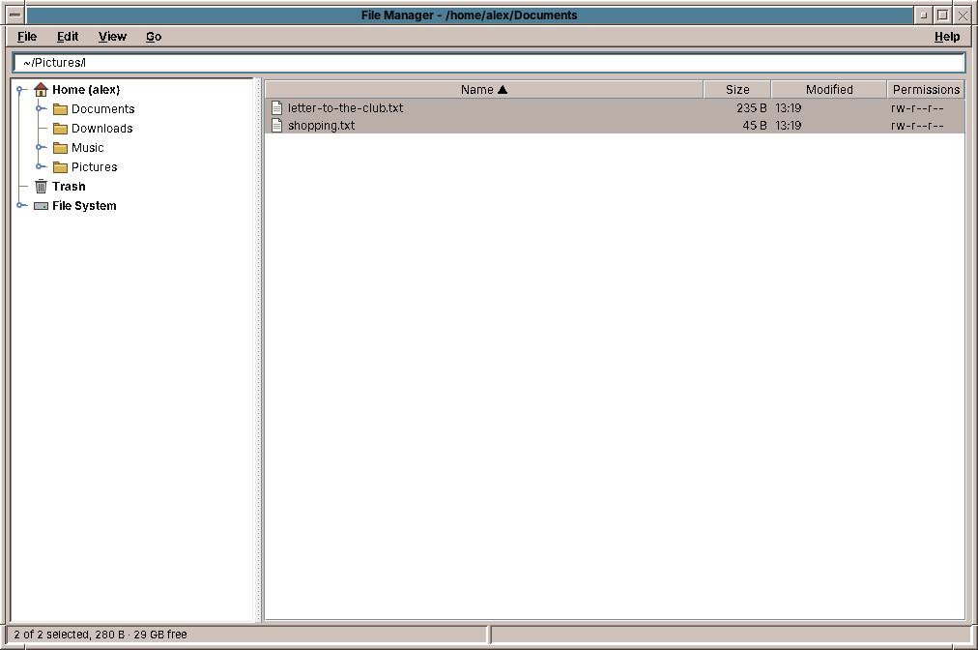This screenshot has height=650, width=978.
Task: Select Downloads in the sidebar tree
Action: click(102, 129)
